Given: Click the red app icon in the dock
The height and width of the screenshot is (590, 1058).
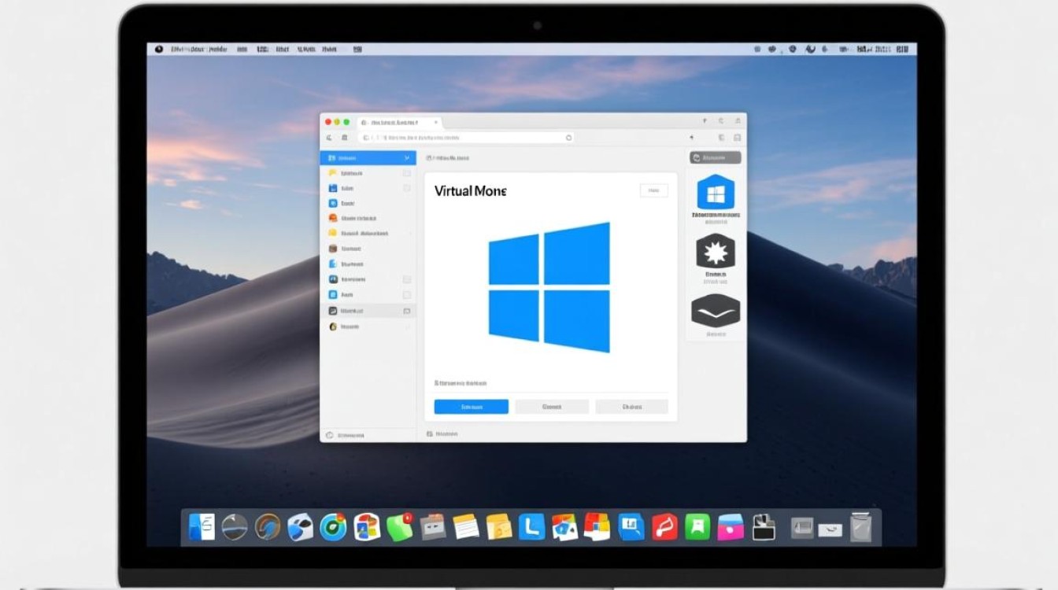Looking at the screenshot, I should [x=664, y=527].
